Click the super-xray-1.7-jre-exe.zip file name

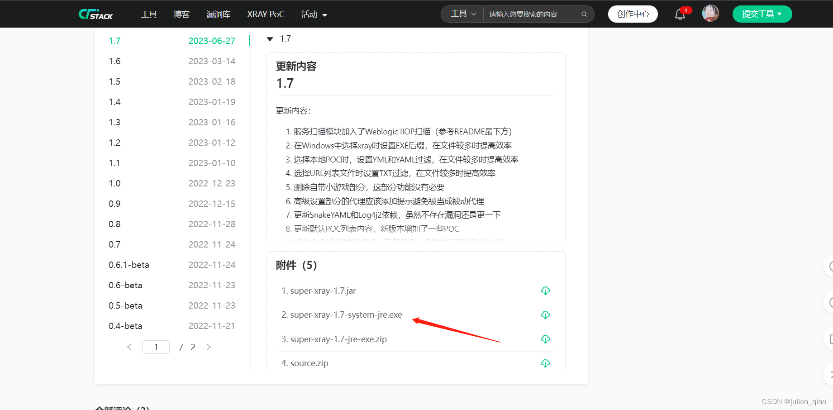(338, 339)
